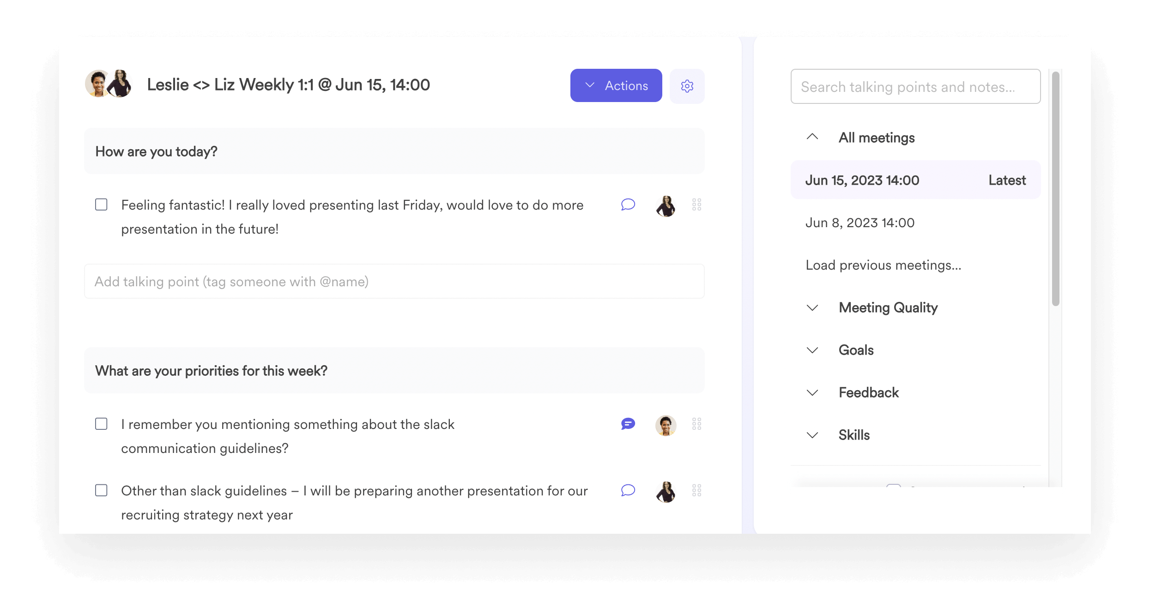Click the comment icon on slack guidelines item
Screen dimensions: 1150x615
pos(628,424)
